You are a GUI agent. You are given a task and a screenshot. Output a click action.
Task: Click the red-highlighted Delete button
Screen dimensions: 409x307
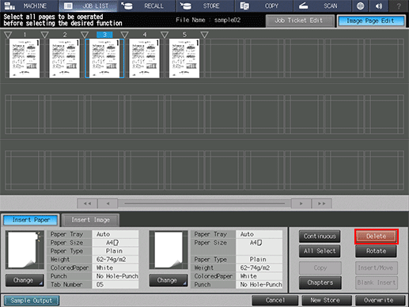point(377,237)
